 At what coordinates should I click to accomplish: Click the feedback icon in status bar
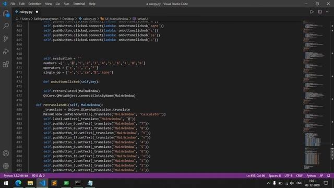click(321, 175)
